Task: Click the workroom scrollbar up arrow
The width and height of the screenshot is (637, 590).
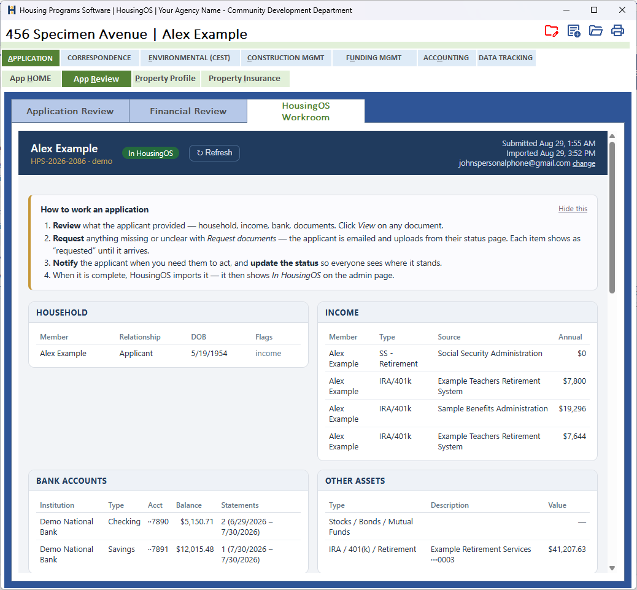Action: pos(612,136)
